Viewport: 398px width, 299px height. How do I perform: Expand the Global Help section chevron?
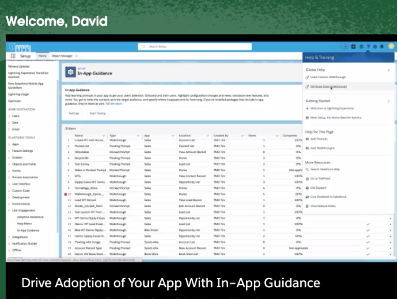(x=388, y=70)
